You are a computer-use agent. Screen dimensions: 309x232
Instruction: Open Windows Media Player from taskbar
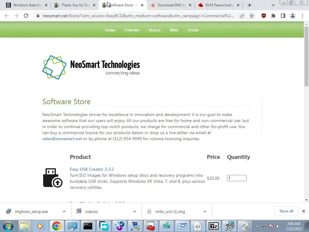click(x=40, y=226)
